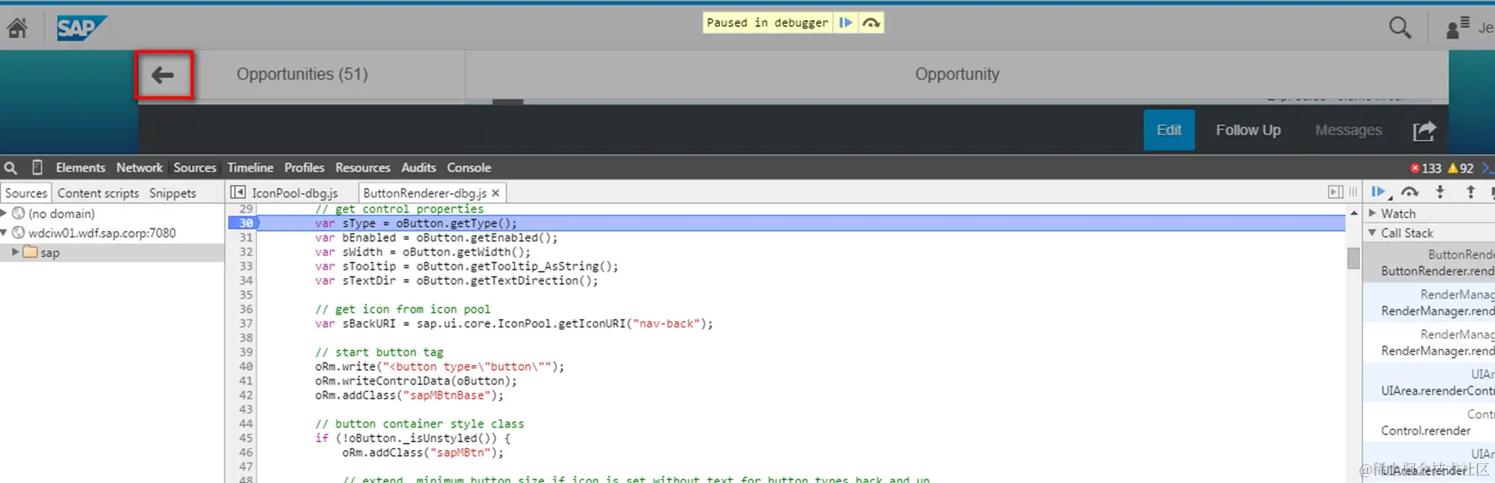This screenshot has height=483, width=1495.
Task: Click "nav-back" string on line 37
Action: click(x=668, y=323)
